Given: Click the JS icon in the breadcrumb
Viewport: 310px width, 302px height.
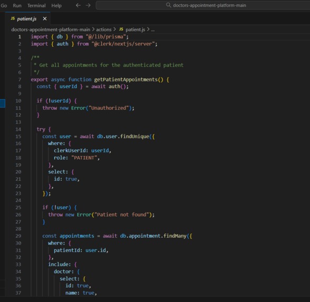Looking at the screenshot, I should (x=121, y=30).
